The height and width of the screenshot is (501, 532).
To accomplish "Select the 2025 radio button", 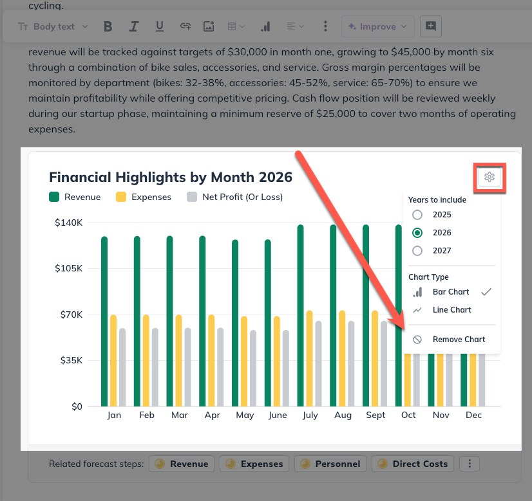I will pos(417,215).
